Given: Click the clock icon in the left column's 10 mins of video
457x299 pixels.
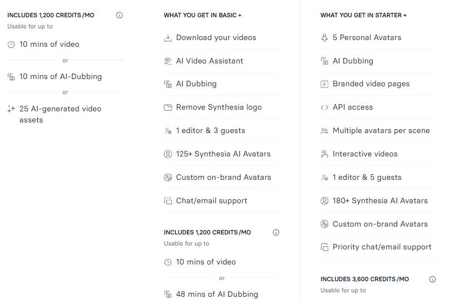Looking at the screenshot, I should pyautogui.click(x=11, y=45).
